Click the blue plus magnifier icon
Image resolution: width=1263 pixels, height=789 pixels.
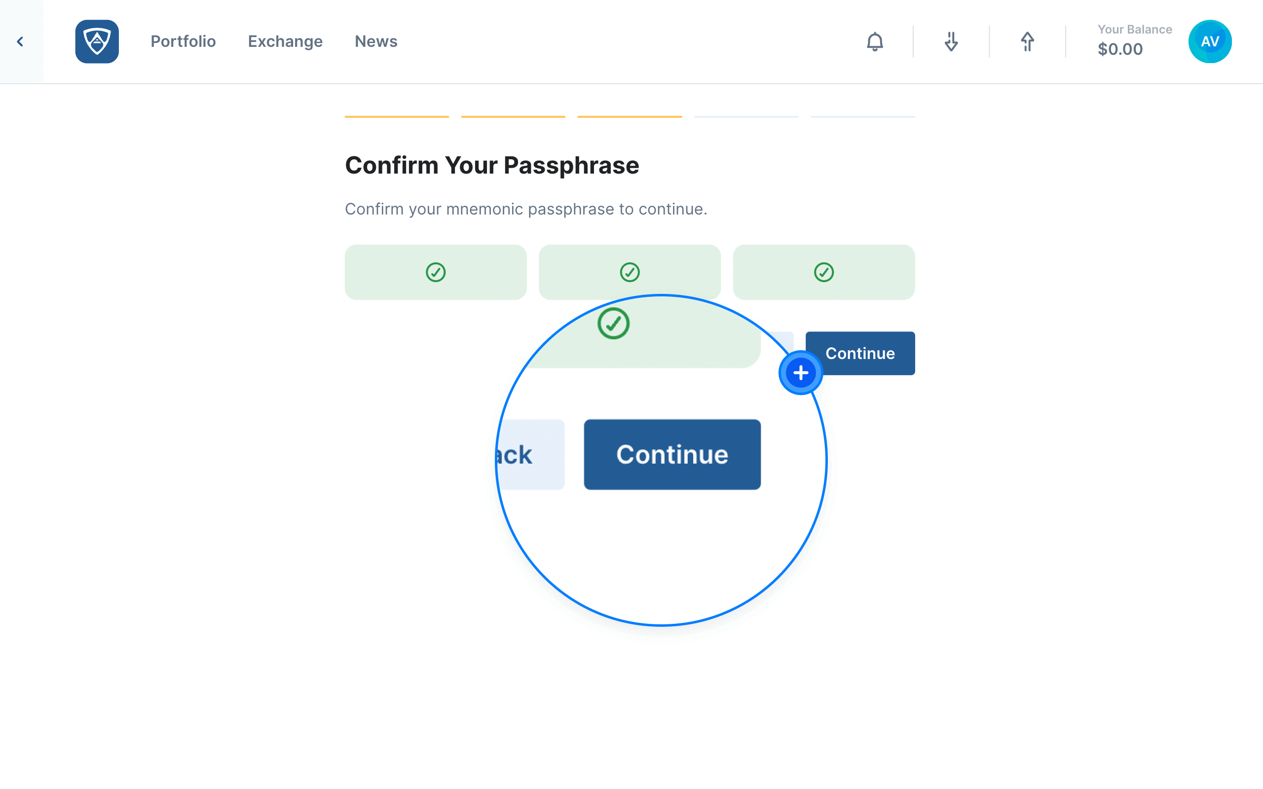pyautogui.click(x=801, y=373)
